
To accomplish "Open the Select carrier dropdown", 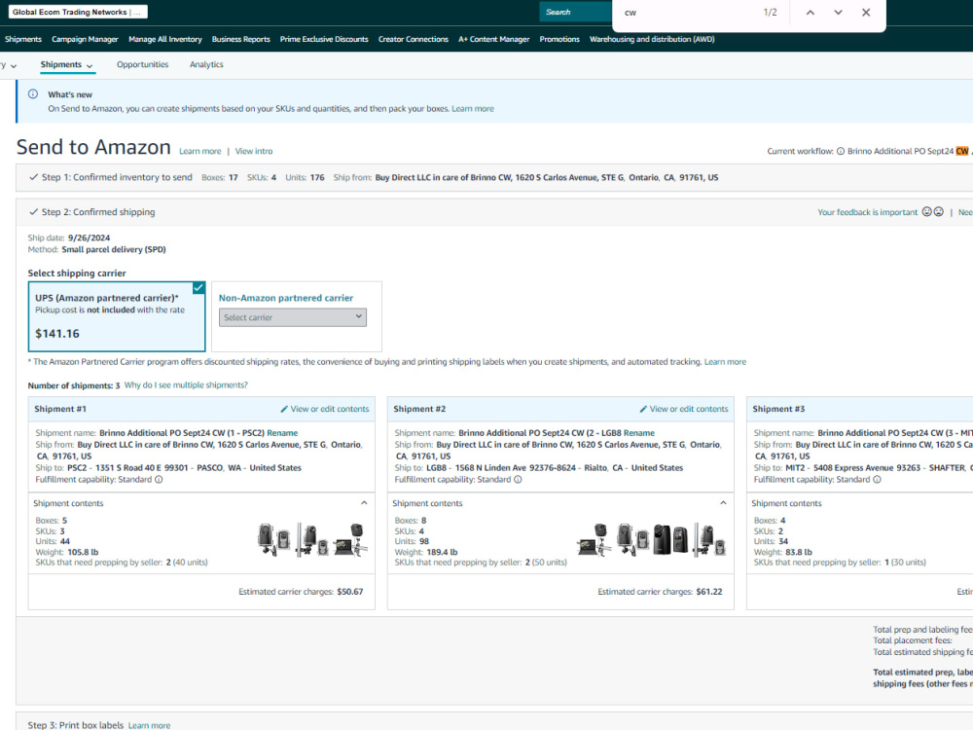I will coord(292,317).
